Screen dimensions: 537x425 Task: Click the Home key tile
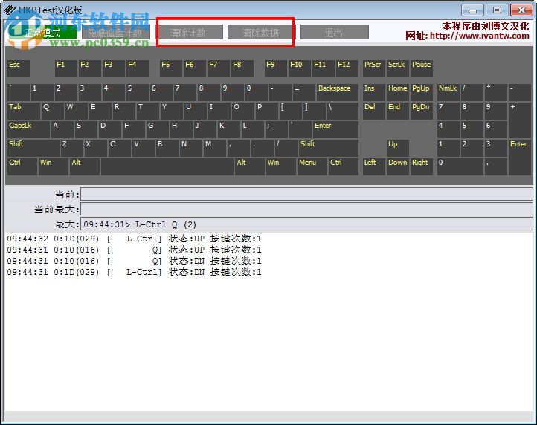tap(398, 92)
